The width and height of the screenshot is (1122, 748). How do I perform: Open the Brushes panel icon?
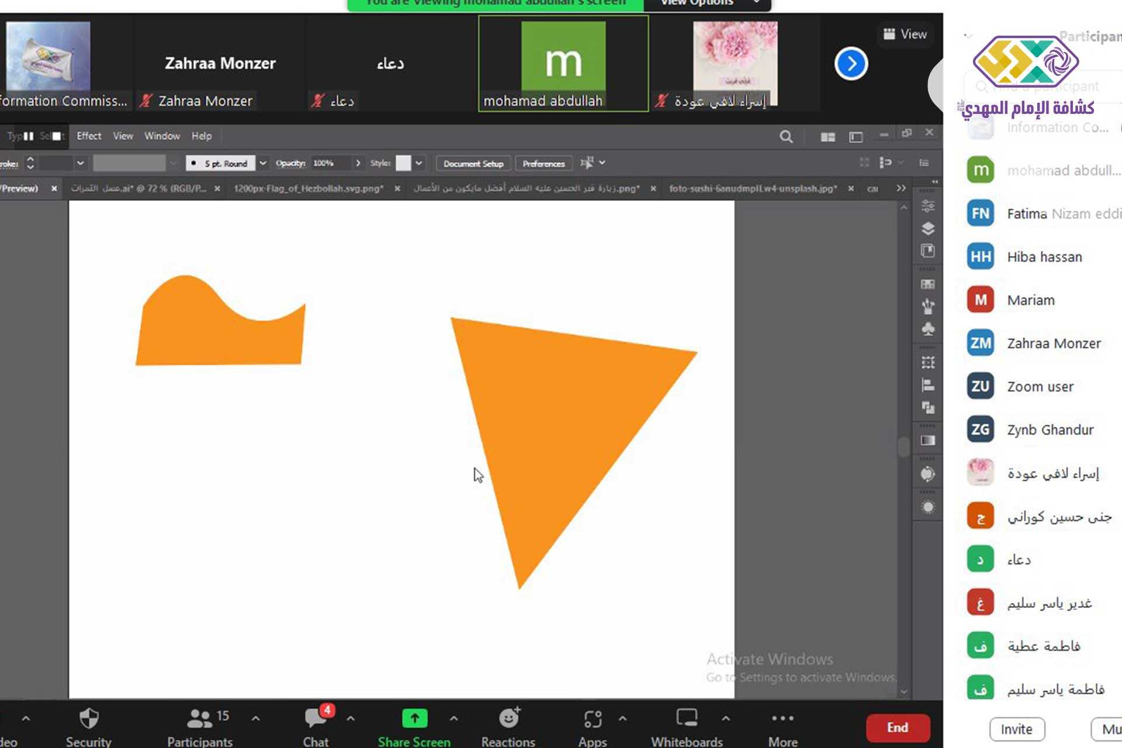click(927, 306)
